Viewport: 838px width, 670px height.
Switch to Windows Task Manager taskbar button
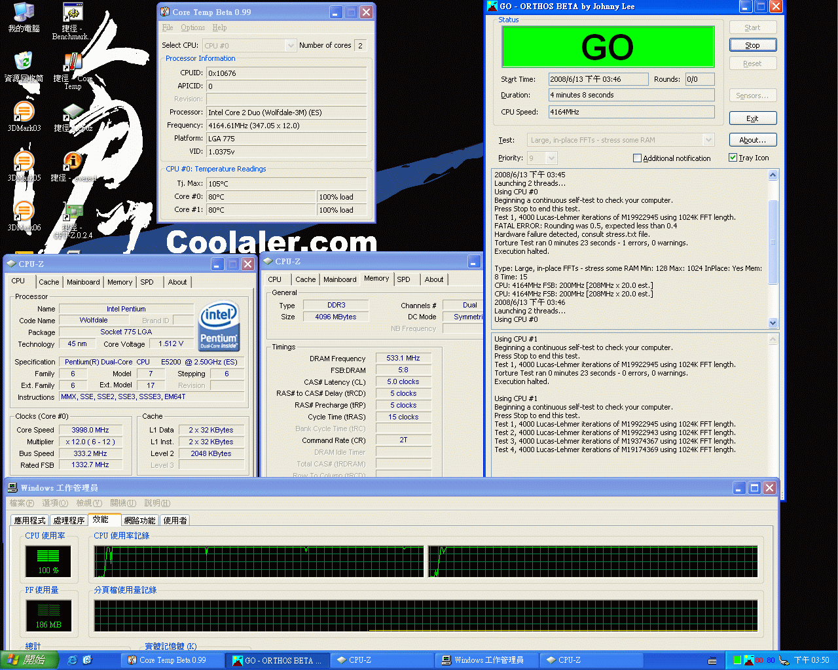click(487, 660)
